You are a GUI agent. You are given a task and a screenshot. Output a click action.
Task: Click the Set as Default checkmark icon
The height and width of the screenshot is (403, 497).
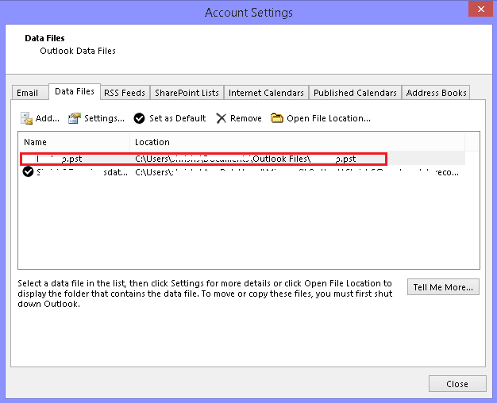tap(139, 118)
